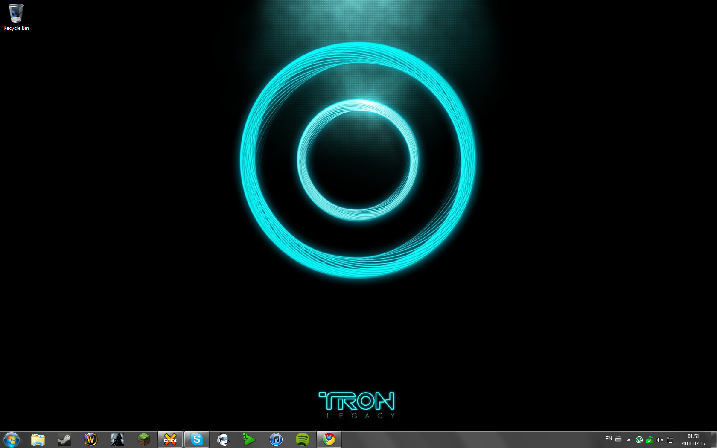Switch to the Xchat window
The image size is (717, 448).
pos(170,439)
